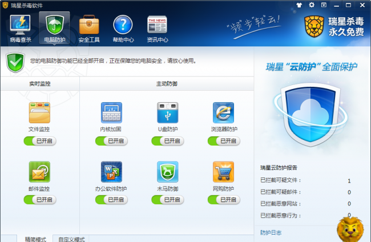Close the Rising antivirus window
This screenshot has height=242, width=371.
coord(362,5)
